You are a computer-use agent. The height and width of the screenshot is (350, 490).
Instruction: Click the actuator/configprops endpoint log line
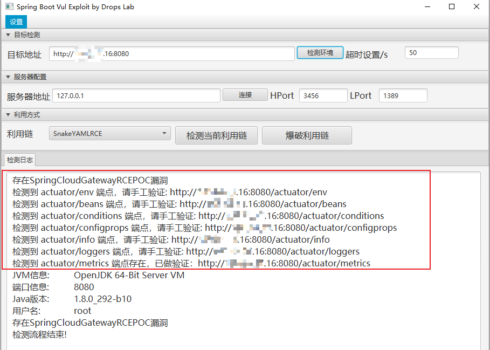pos(205,228)
